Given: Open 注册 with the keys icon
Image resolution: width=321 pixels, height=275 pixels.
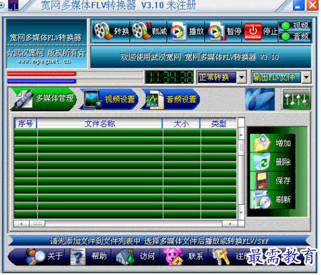Looking at the screenshot, I should tap(221, 256).
